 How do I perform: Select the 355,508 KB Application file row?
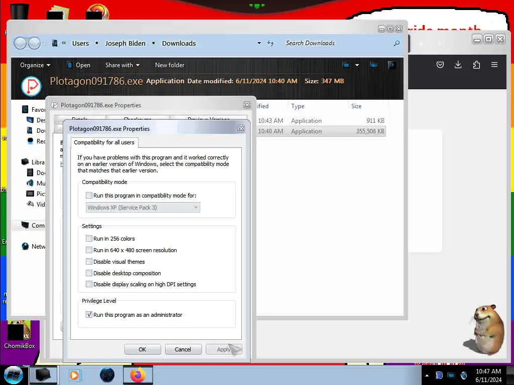[x=321, y=131]
